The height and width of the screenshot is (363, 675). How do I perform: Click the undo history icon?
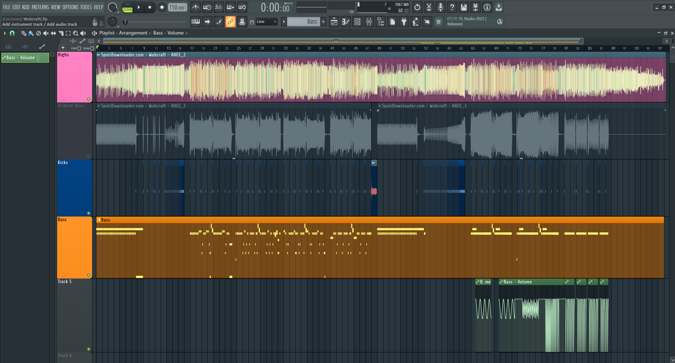[417, 7]
